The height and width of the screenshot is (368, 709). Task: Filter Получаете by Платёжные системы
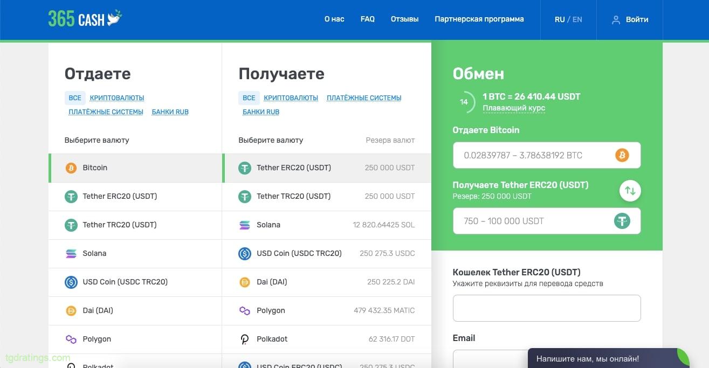click(x=364, y=98)
